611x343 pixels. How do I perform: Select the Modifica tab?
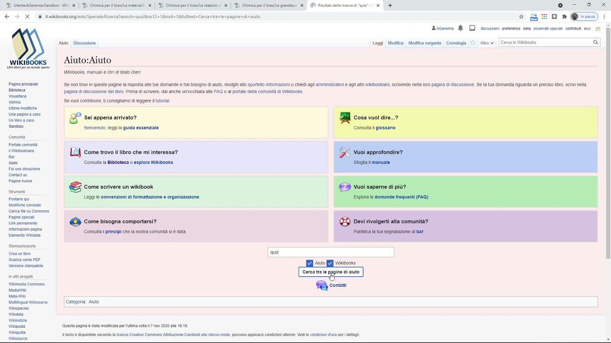[396, 43]
